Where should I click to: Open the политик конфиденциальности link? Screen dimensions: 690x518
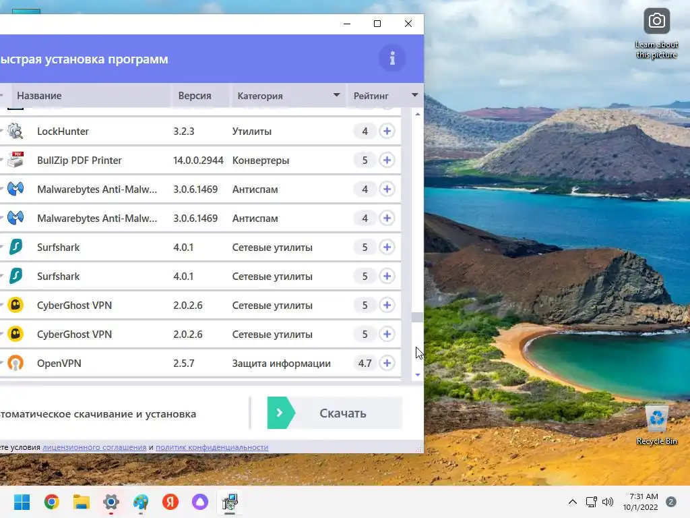212,447
